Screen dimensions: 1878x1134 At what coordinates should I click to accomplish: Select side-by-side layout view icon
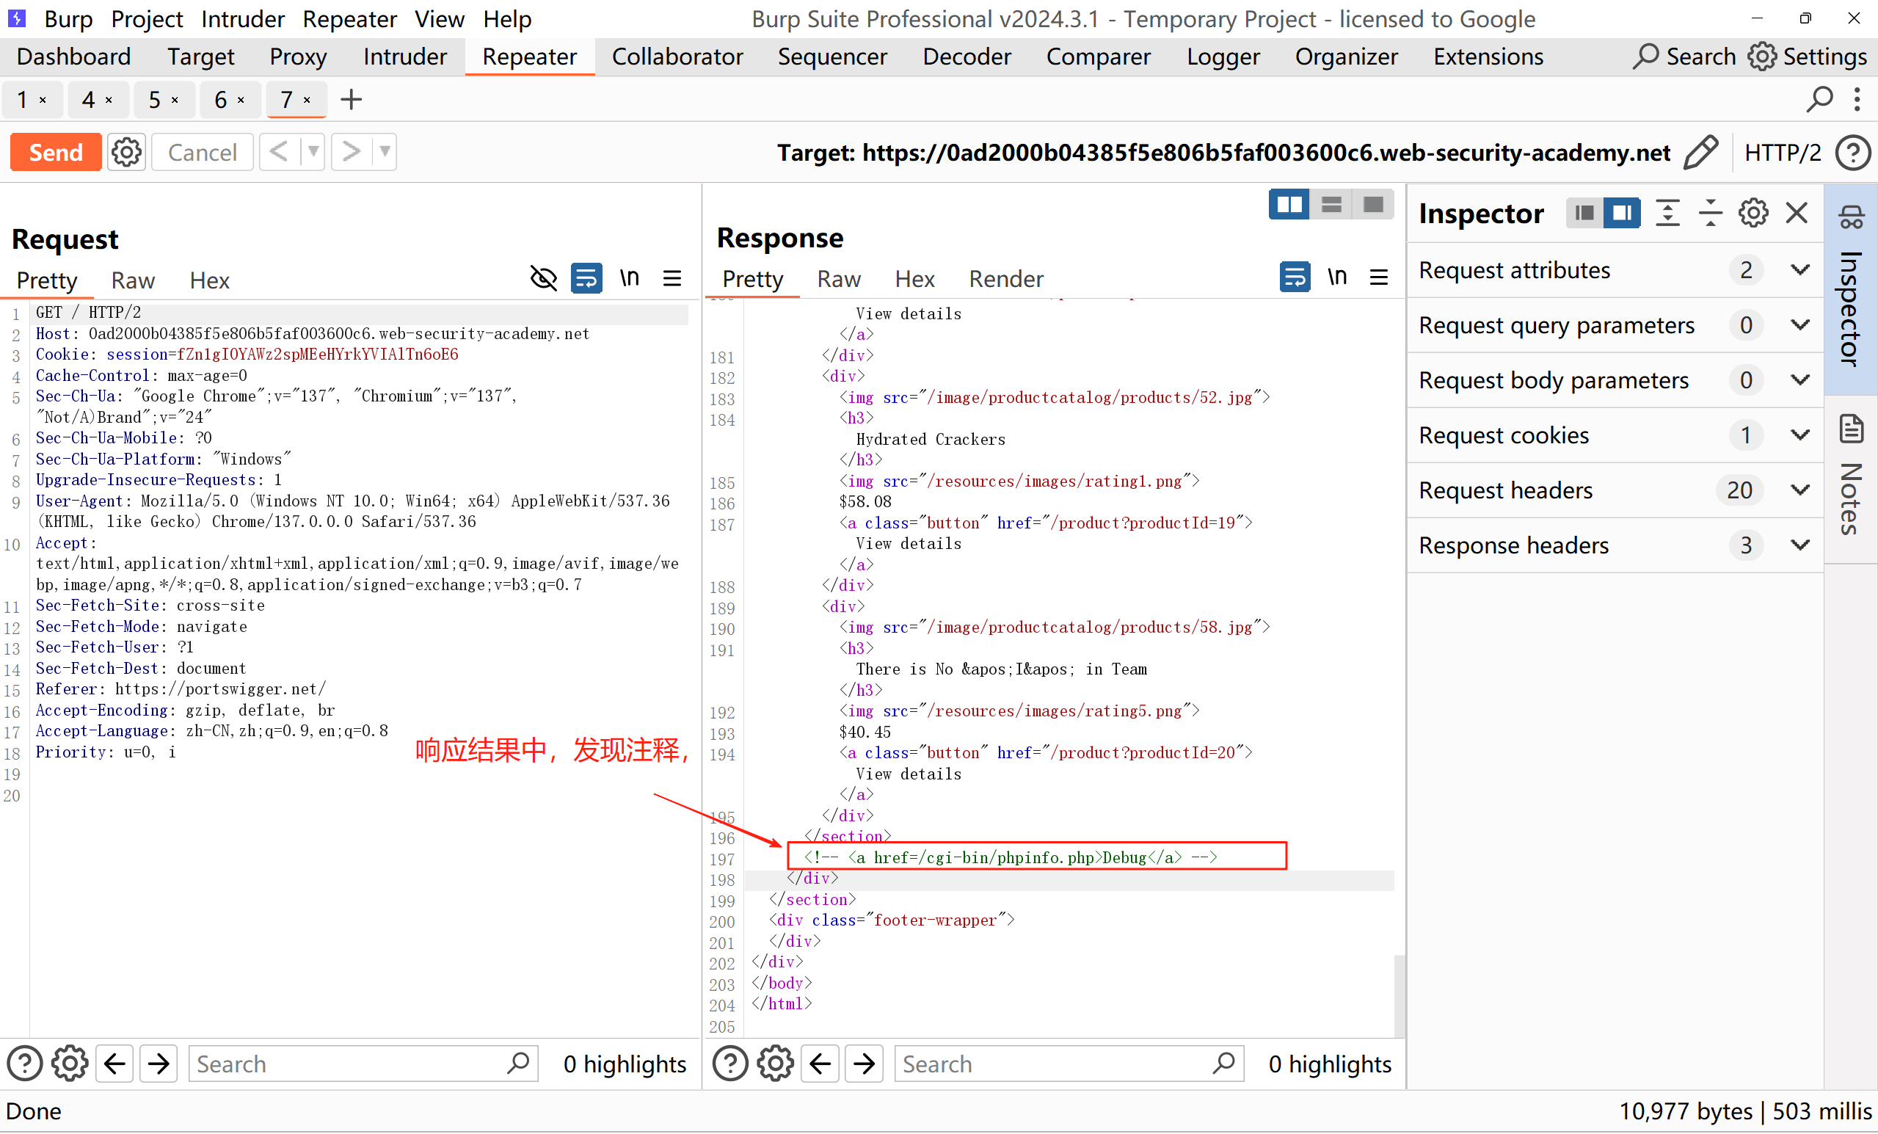pos(1289,205)
